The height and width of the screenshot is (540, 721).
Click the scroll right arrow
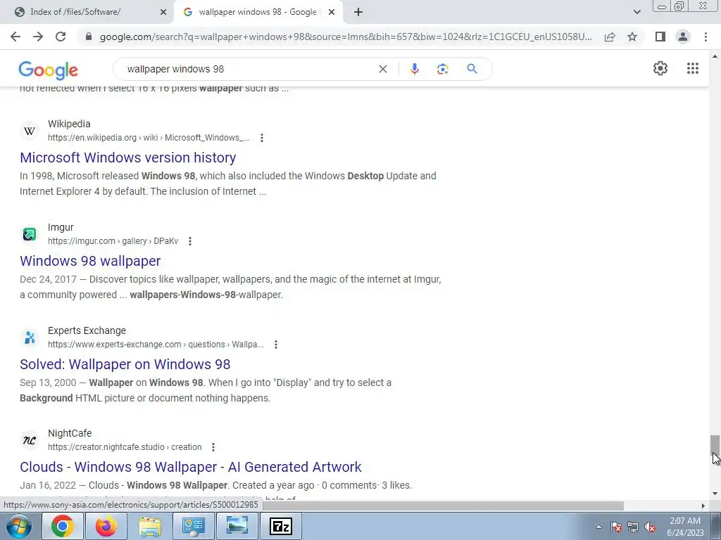[x=703, y=506]
